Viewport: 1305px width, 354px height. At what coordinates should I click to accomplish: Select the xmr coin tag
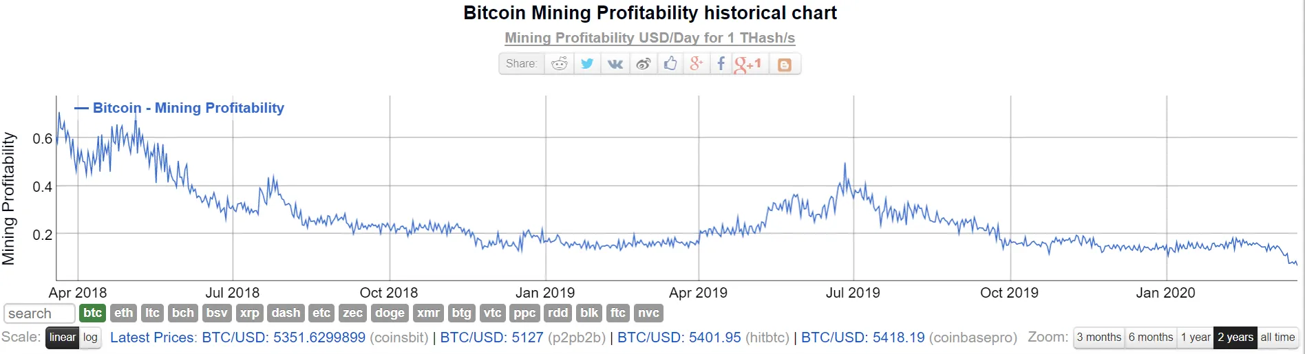coord(428,313)
